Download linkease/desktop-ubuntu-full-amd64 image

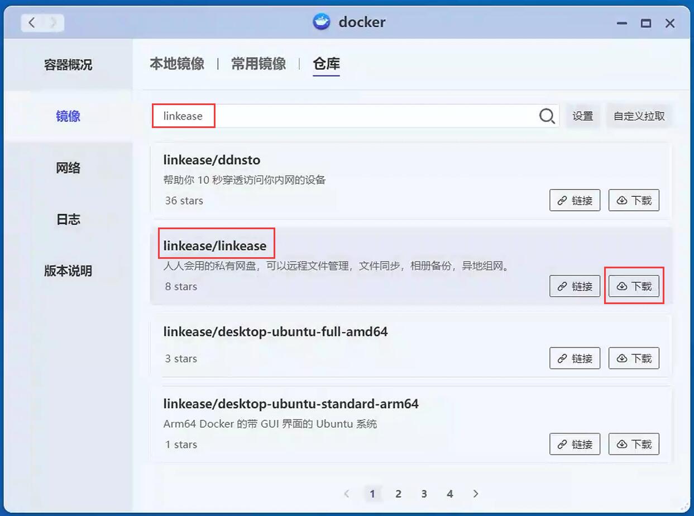[634, 358]
